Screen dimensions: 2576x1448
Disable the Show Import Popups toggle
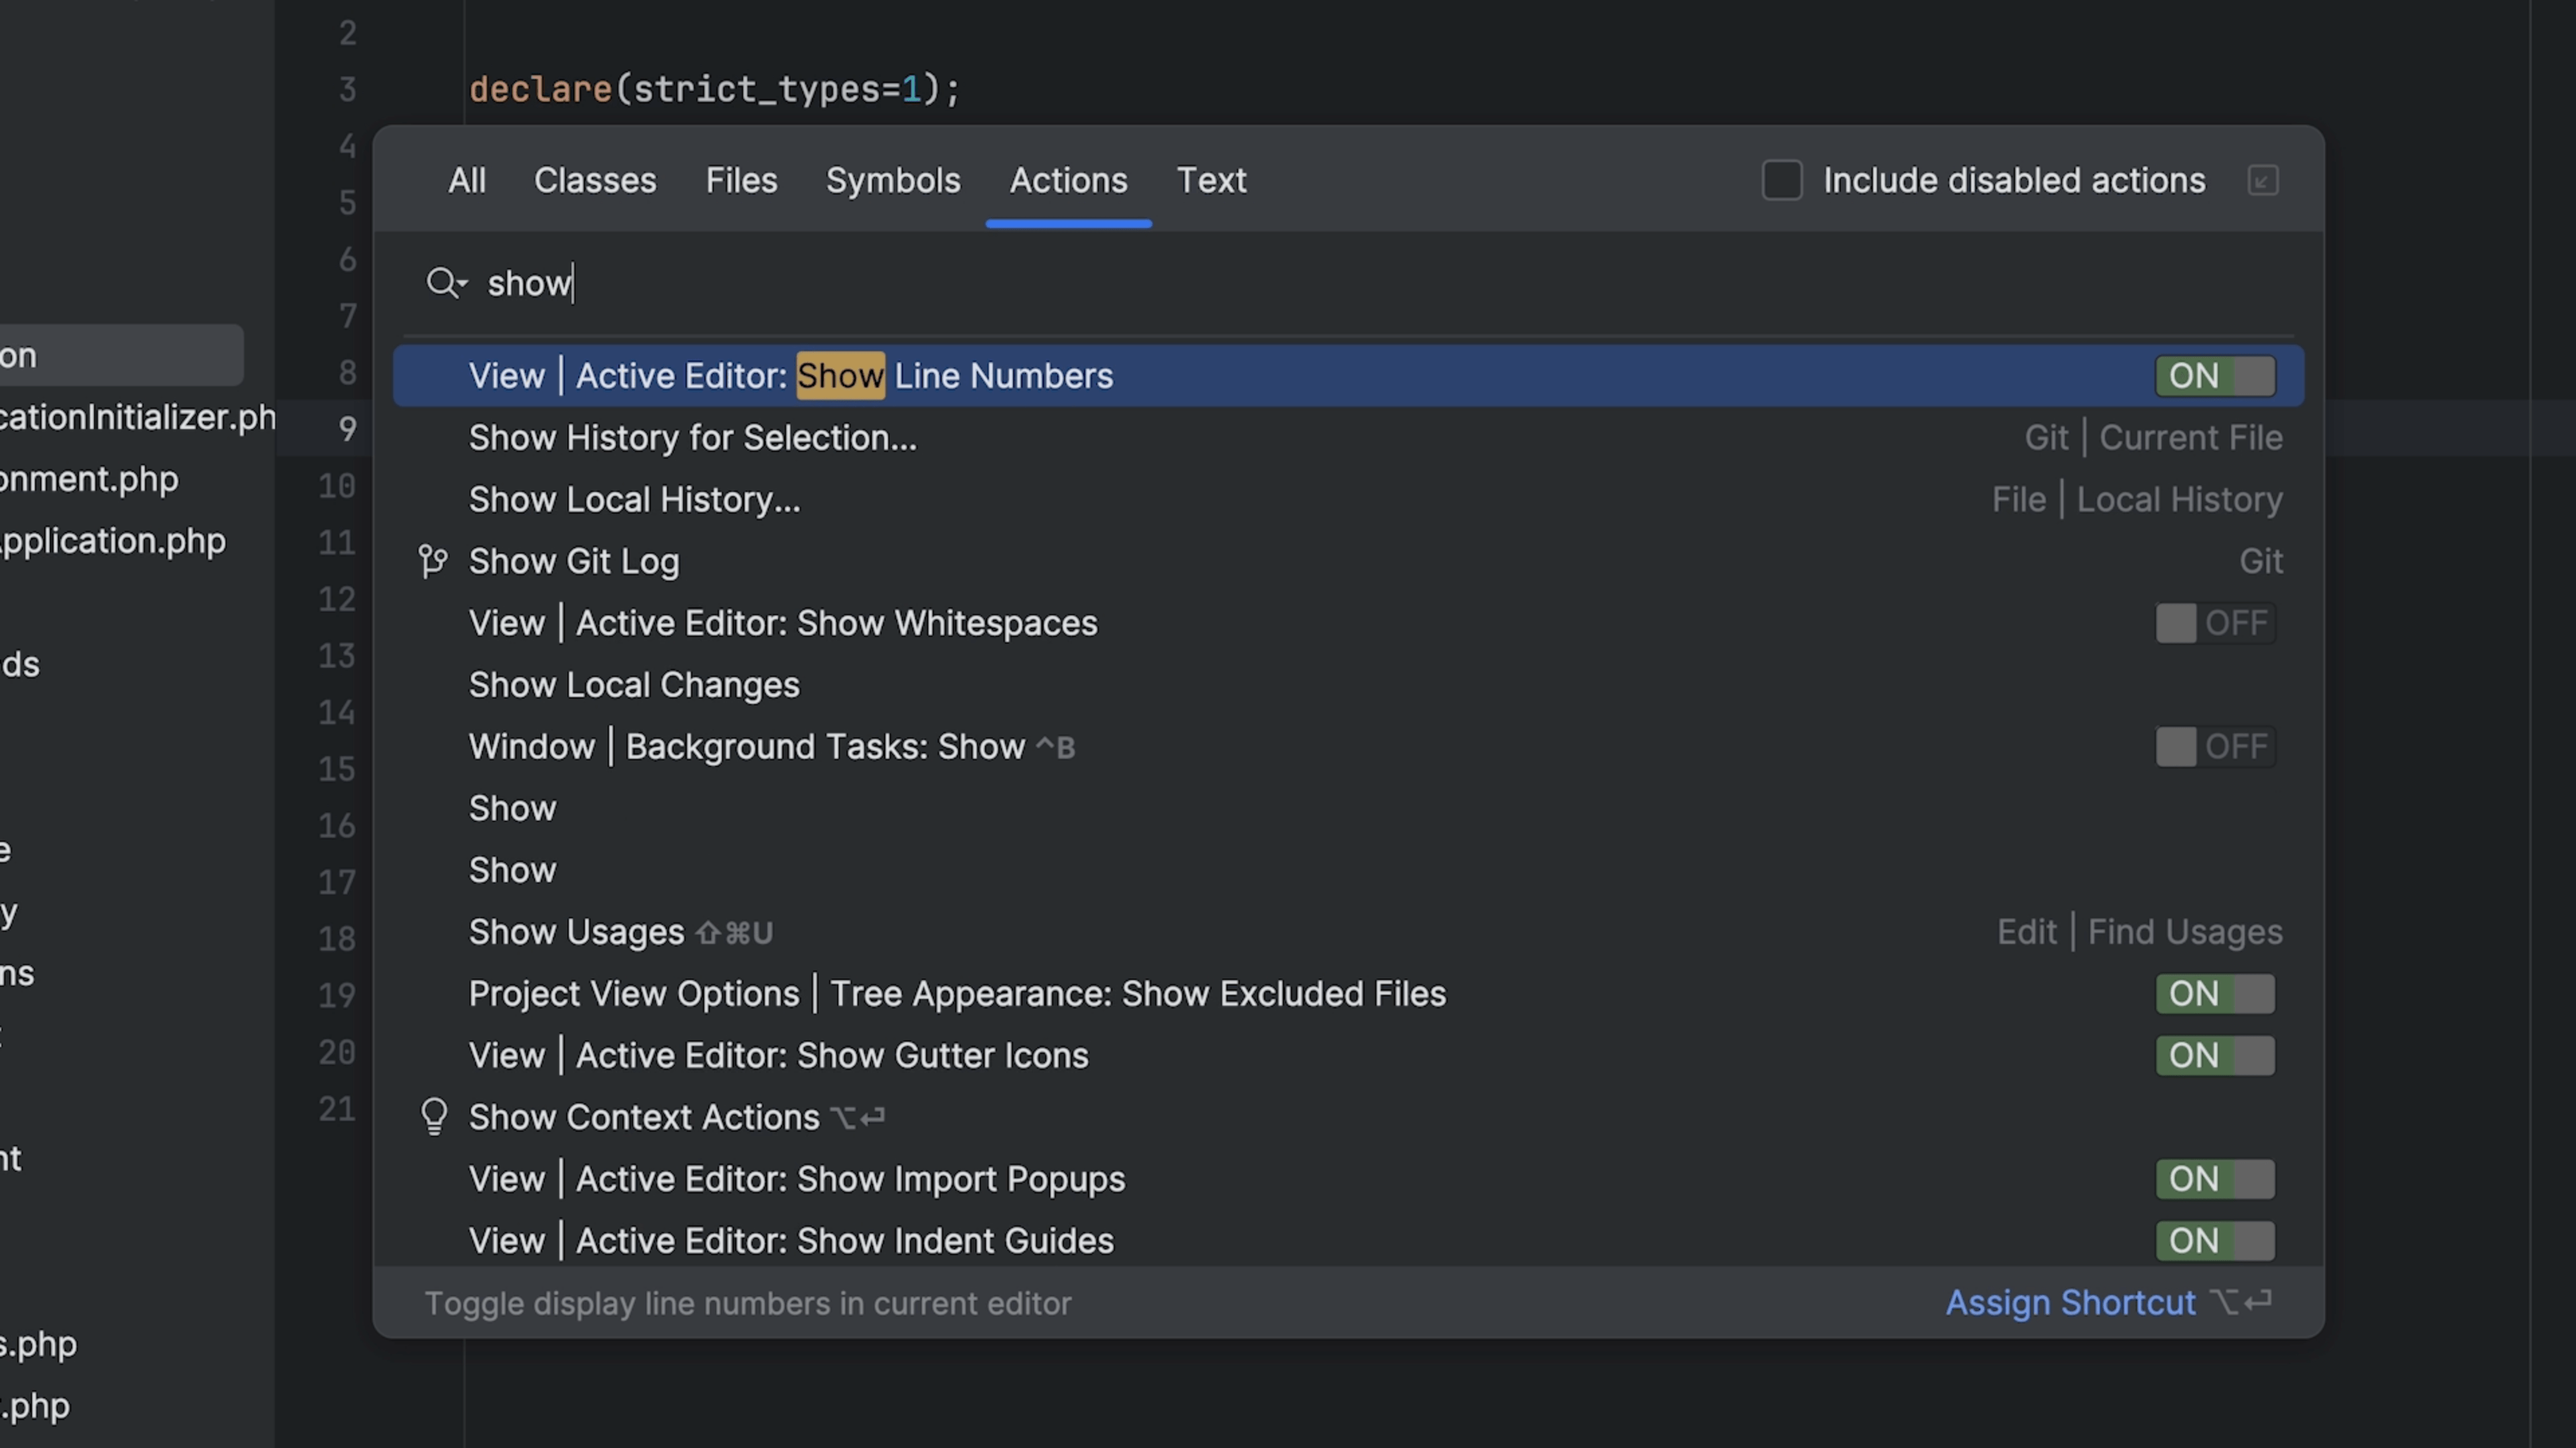2215,1179
